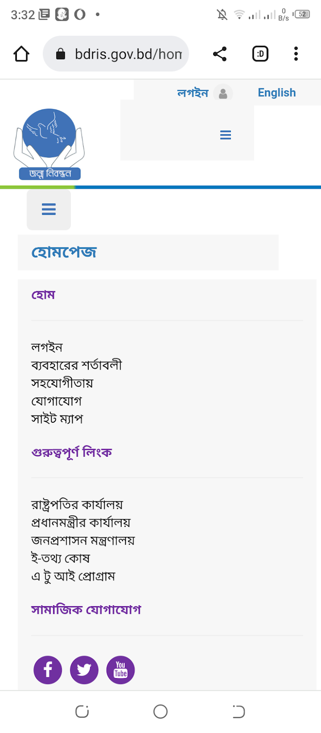The width and height of the screenshot is (321, 733).
Task: Open the browser home page icon
Action: (21, 54)
